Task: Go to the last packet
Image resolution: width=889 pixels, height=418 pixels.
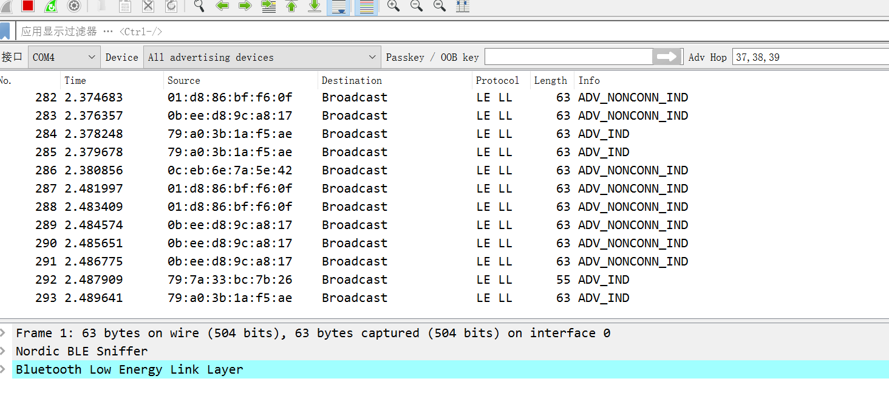Action: click(314, 6)
